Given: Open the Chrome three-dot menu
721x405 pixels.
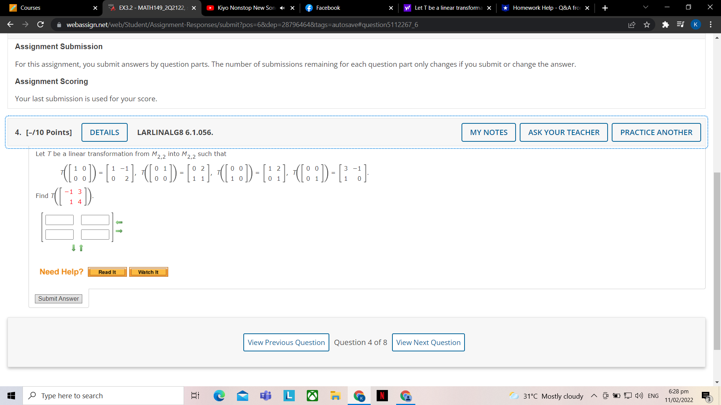Looking at the screenshot, I should coord(710,24).
